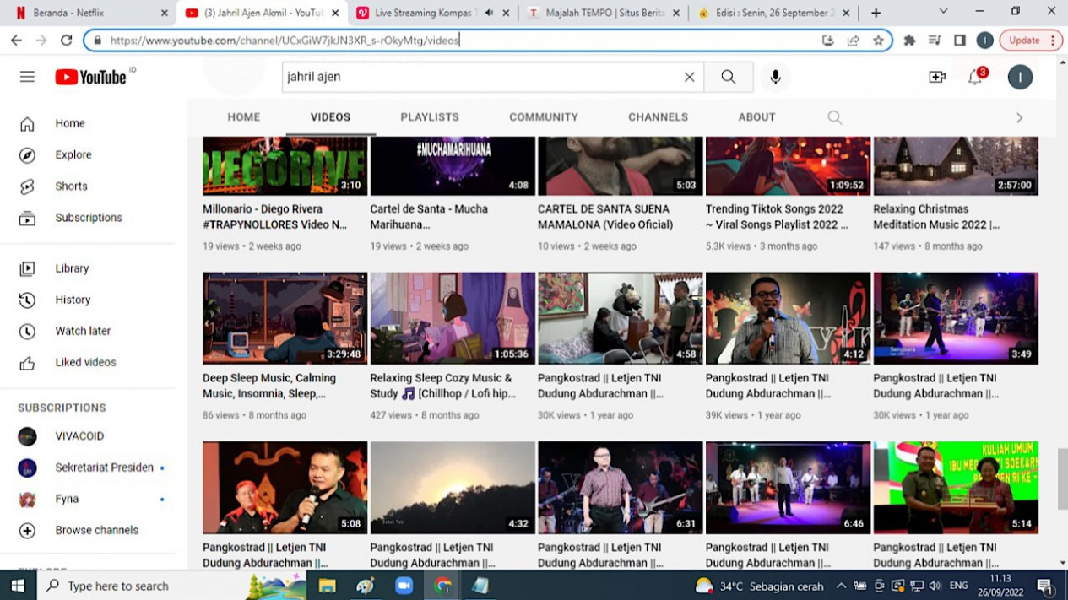Go to the YouTube logo home page
This screenshot has height=600, width=1068.
(x=91, y=77)
